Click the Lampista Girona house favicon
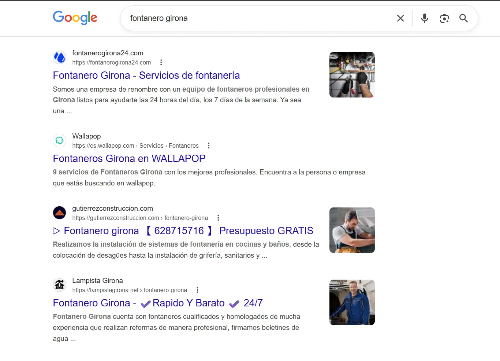 pos(60,285)
